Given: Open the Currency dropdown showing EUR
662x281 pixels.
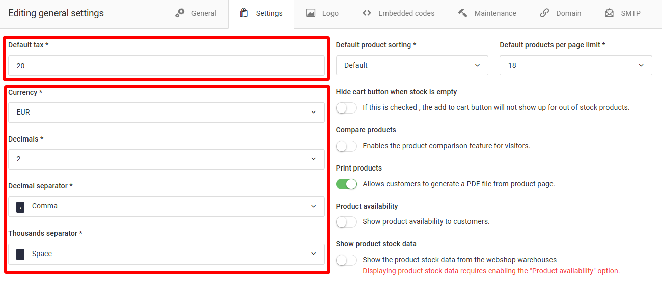Looking at the screenshot, I should point(167,112).
